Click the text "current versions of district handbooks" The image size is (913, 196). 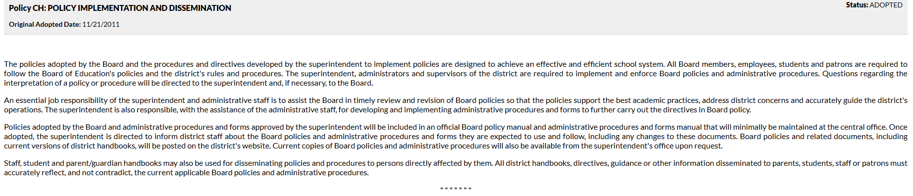70,146
